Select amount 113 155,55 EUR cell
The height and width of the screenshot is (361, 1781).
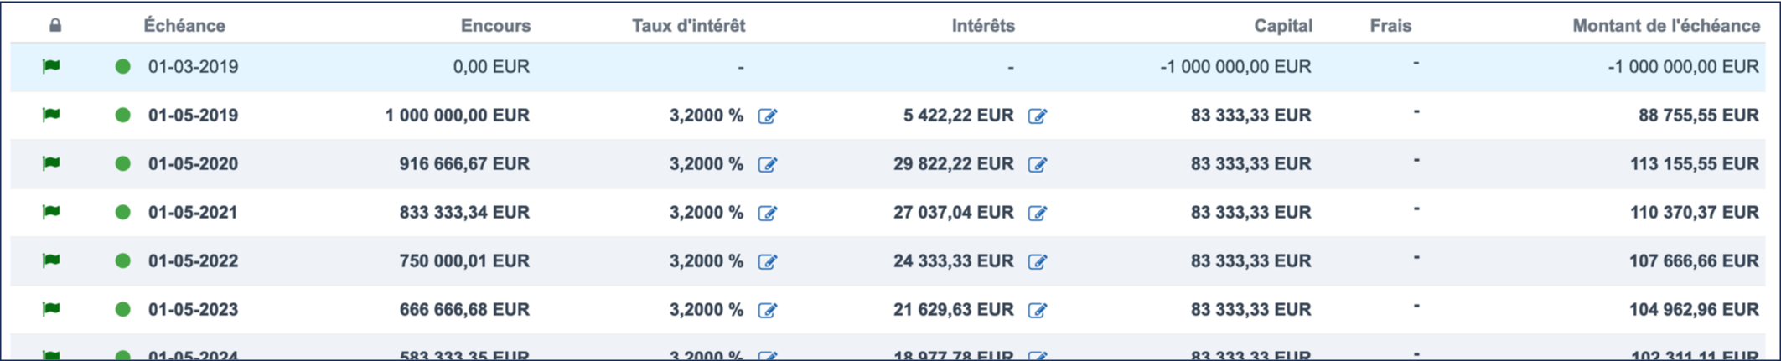coord(1694,164)
